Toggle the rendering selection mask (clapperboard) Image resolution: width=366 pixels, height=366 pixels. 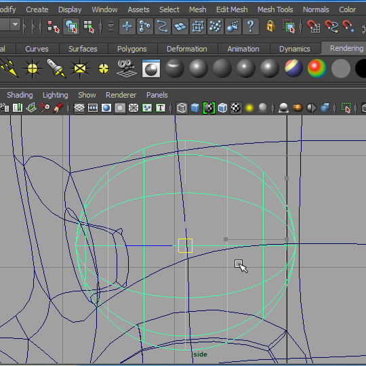(233, 26)
